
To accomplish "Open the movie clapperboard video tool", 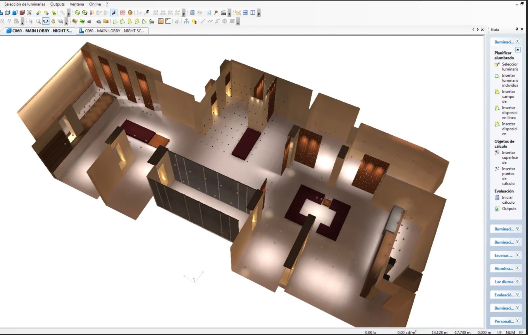I will click(x=223, y=13).
